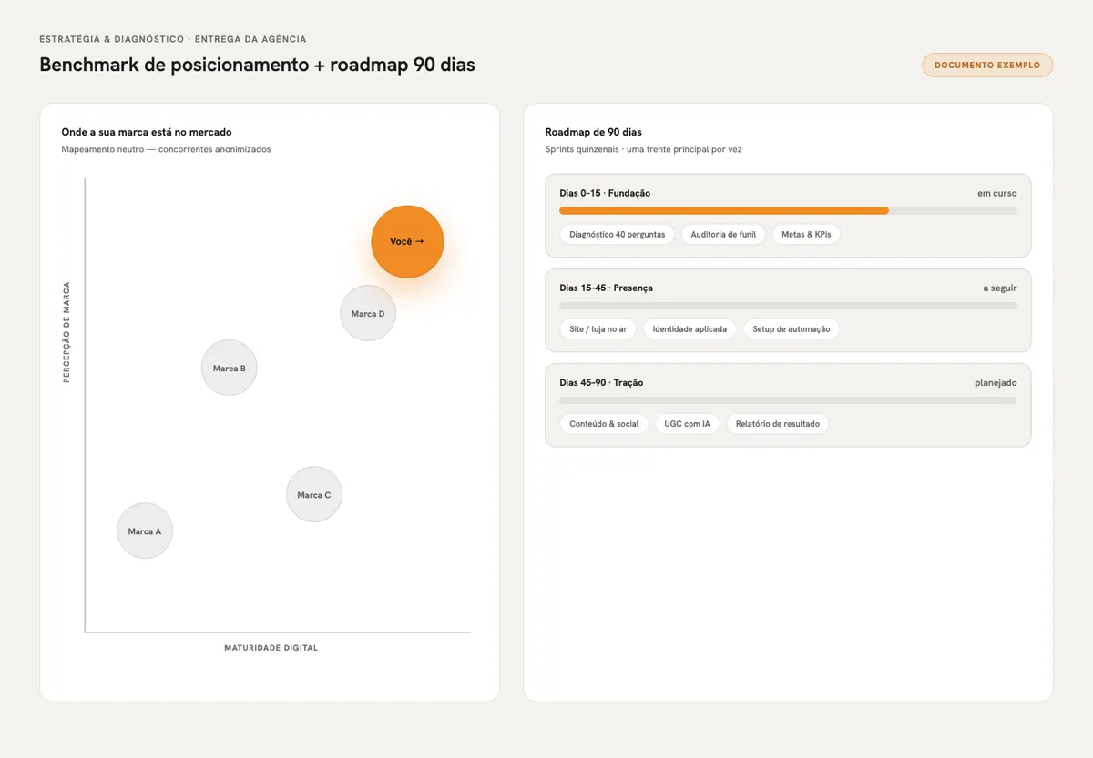
Task: Click the Site / loja no ar chip
Action: (x=598, y=328)
